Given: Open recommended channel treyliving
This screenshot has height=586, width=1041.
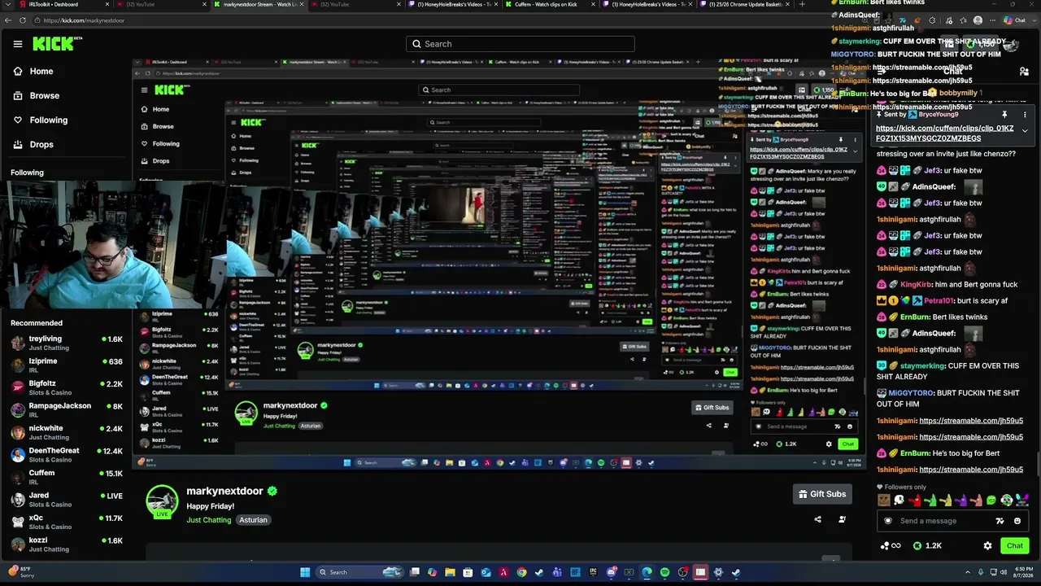Looking at the screenshot, I should [65, 343].
